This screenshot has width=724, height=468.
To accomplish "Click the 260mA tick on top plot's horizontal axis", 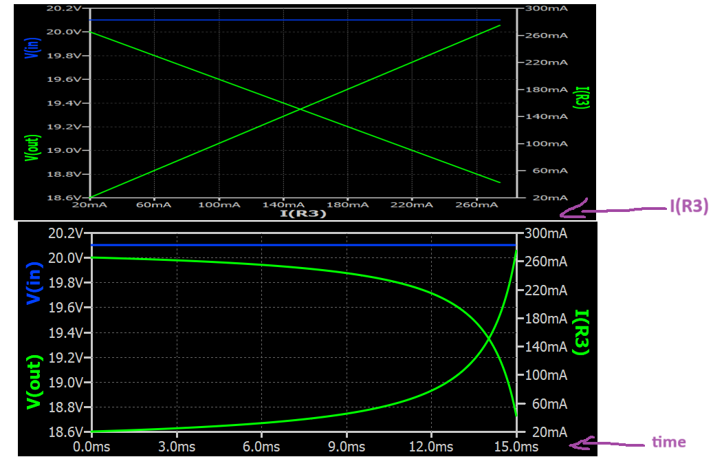I will 476,204.
